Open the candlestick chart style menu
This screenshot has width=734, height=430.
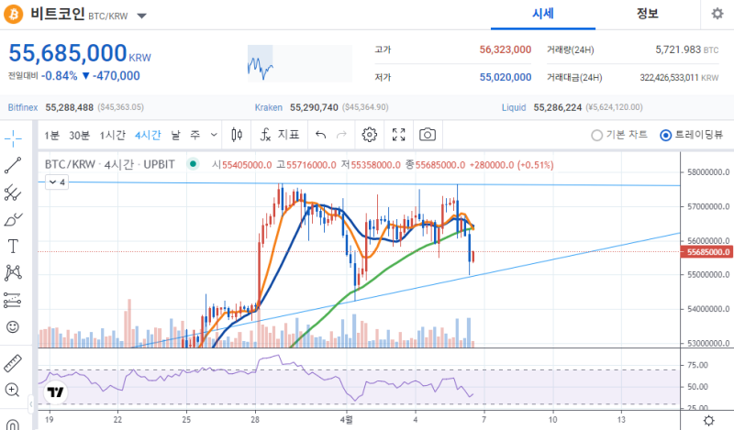pos(237,135)
